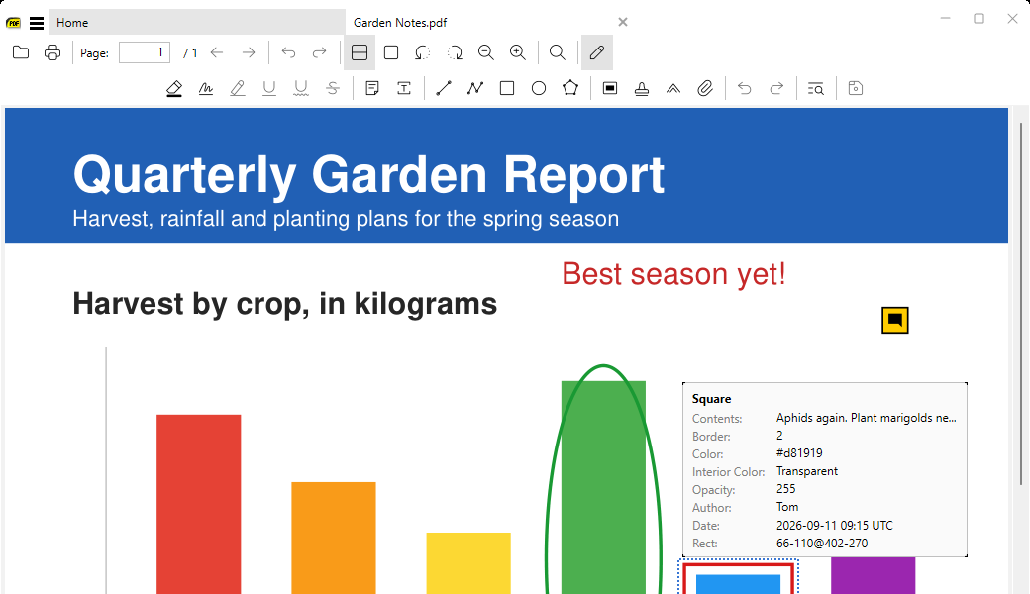
Task: Choose the squiggly underline tool
Action: click(301, 89)
